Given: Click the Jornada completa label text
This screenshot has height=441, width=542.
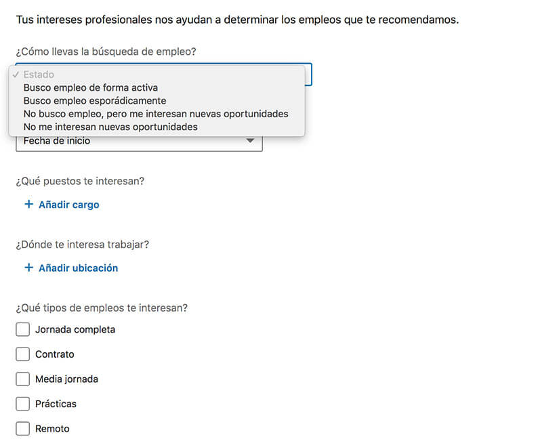Looking at the screenshot, I should (75, 329).
